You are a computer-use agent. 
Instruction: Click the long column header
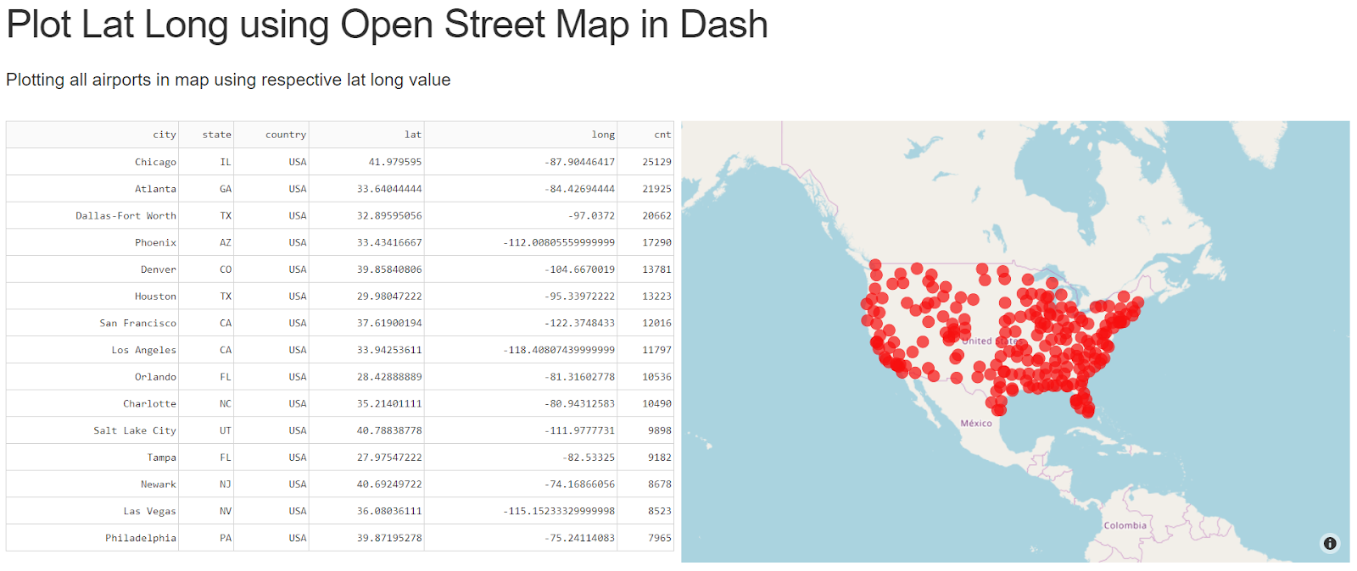tap(521, 135)
